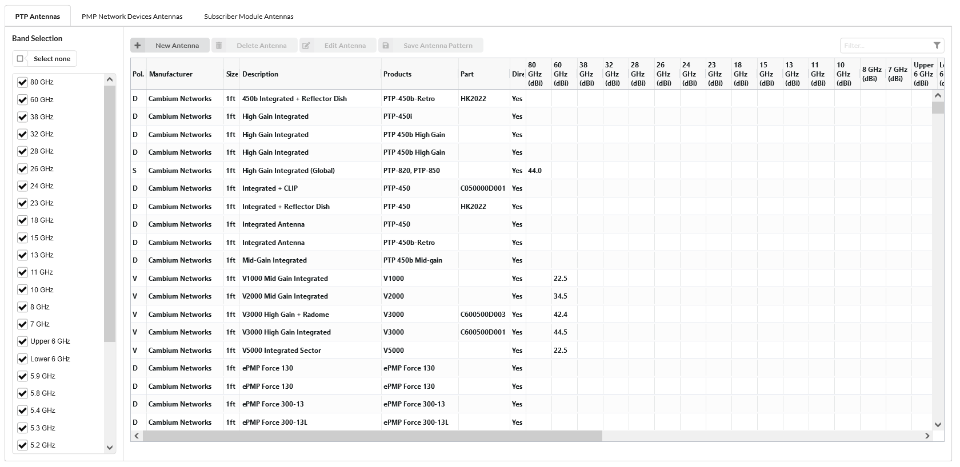Click the PTP-450i product cell

[419, 116]
